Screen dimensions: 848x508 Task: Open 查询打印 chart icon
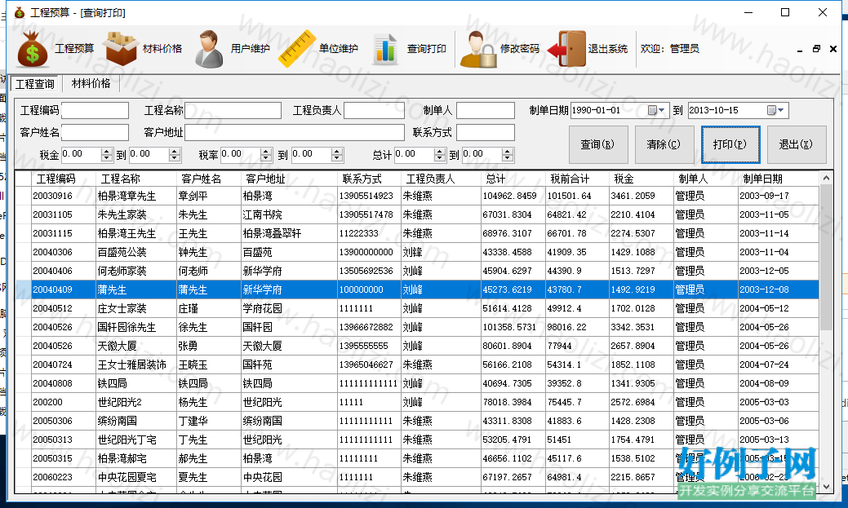[385, 49]
